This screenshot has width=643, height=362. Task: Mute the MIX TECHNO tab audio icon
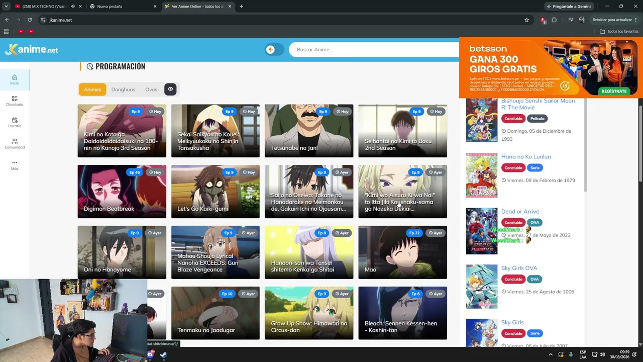pyautogui.click(x=72, y=7)
